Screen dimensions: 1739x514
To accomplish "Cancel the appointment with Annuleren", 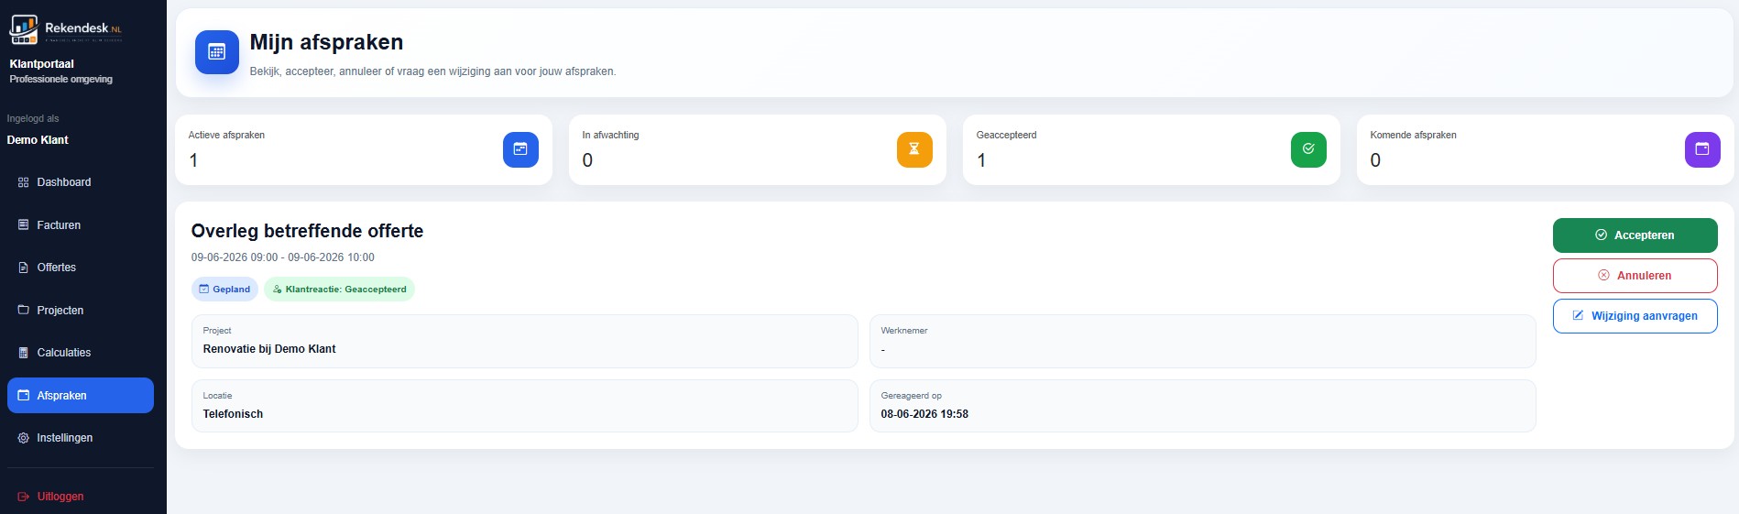I will 1635,276.
